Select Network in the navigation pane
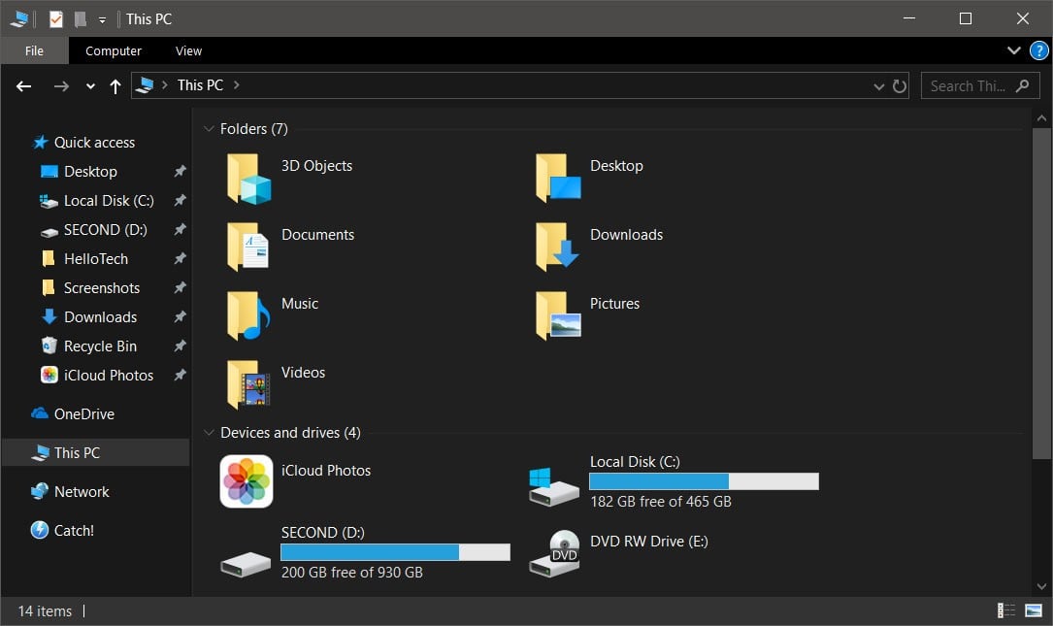The width and height of the screenshot is (1053, 626). [x=82, y=492]
